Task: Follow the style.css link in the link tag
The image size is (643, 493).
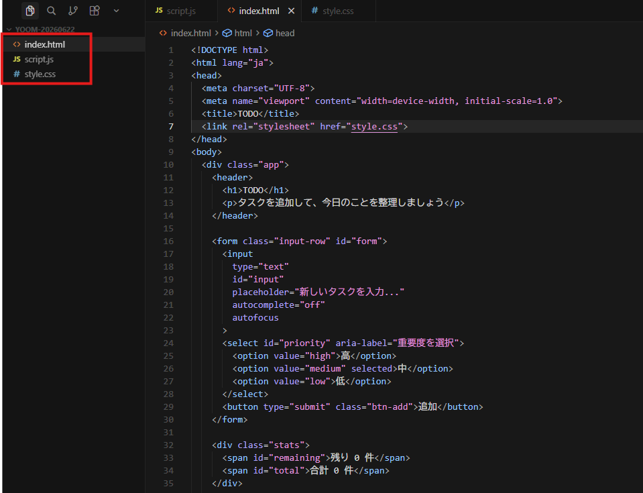Action: 374,126
